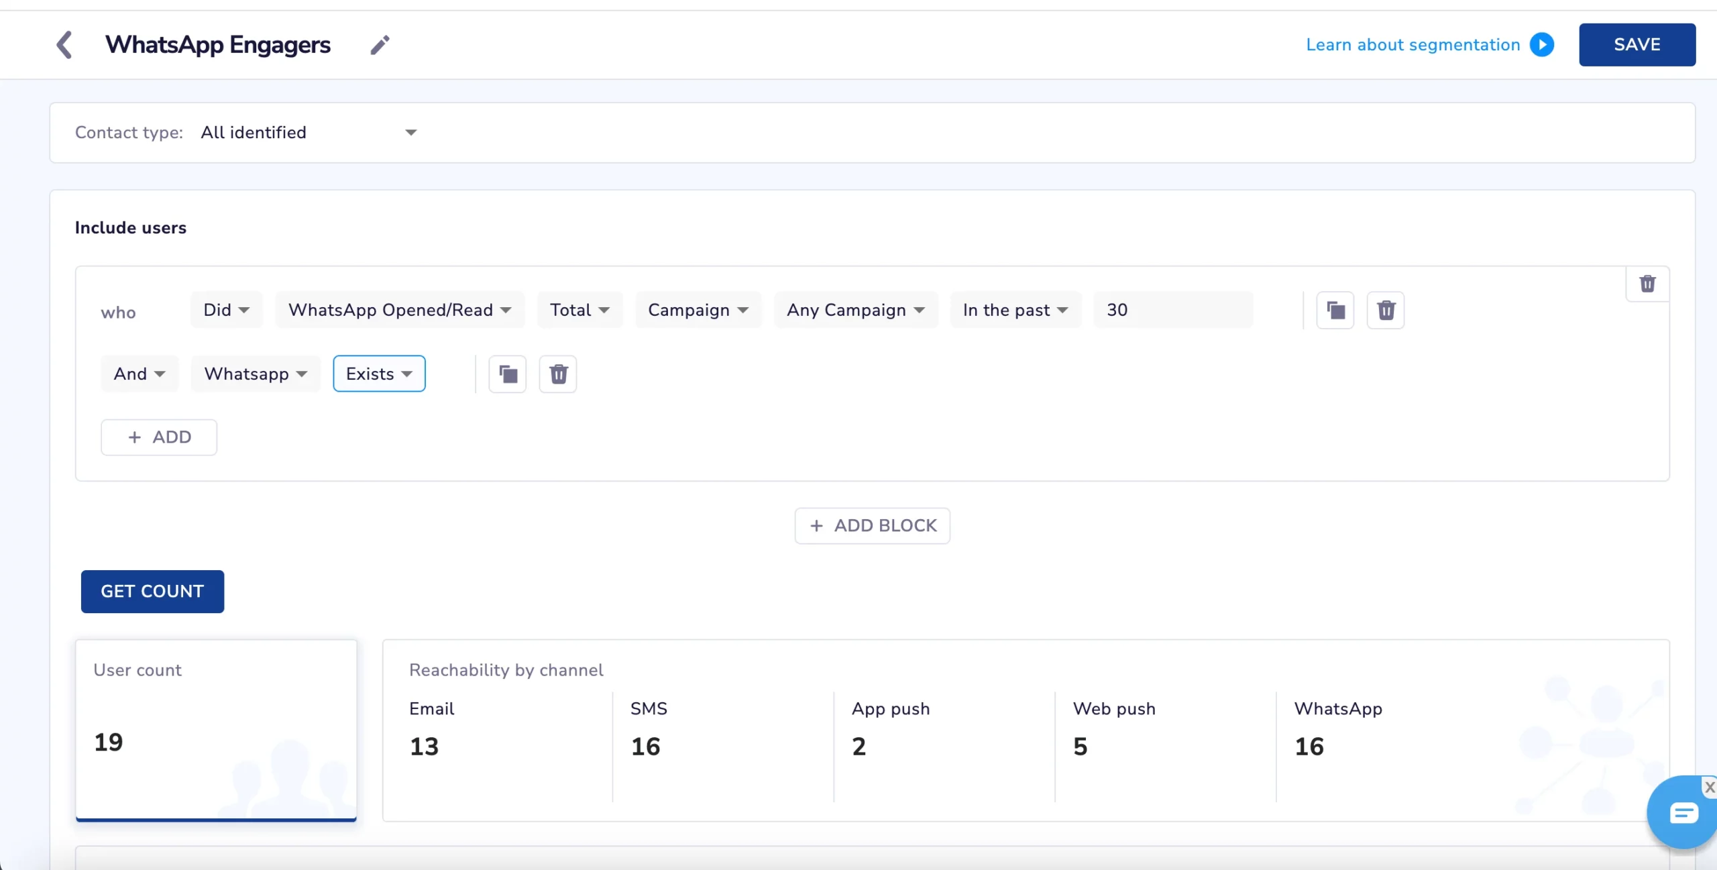Click the pencil icon to rename segment
The image size is (1717, 870).
pyautogui.click(x=380, y=45)
